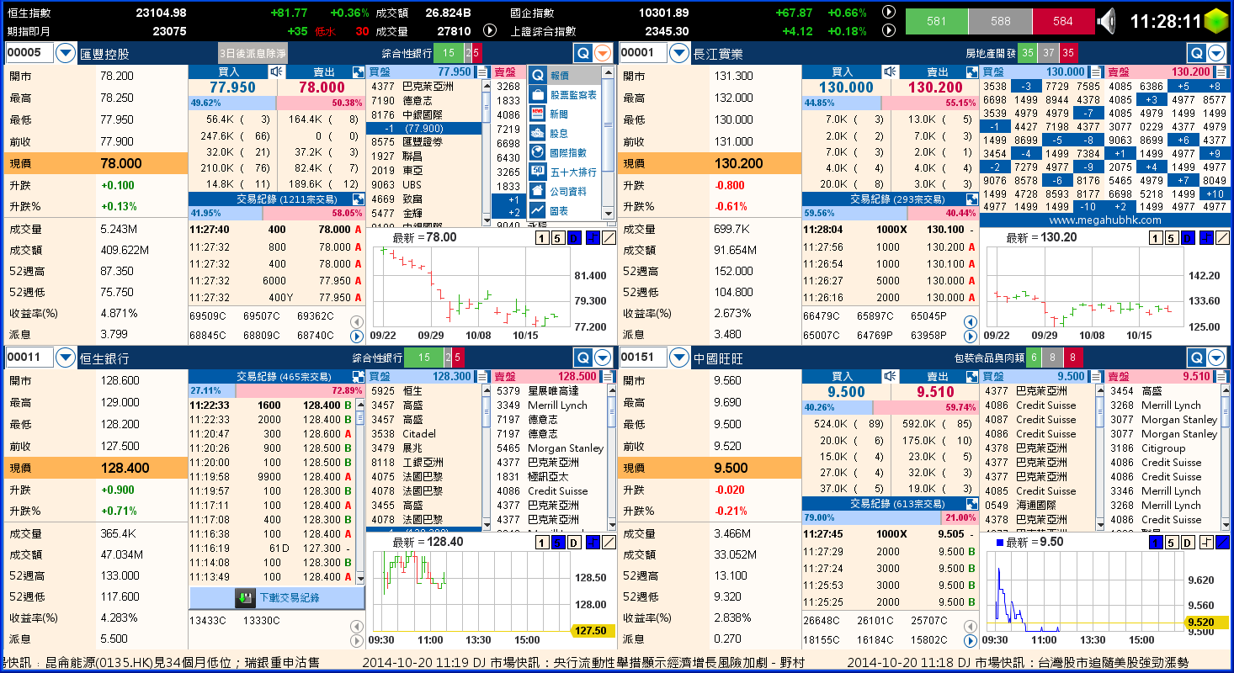The height and width of the screenshot is (673, 1234).
Task: Open 00005 buy queue list options icon
Action: tap(482, 72)
